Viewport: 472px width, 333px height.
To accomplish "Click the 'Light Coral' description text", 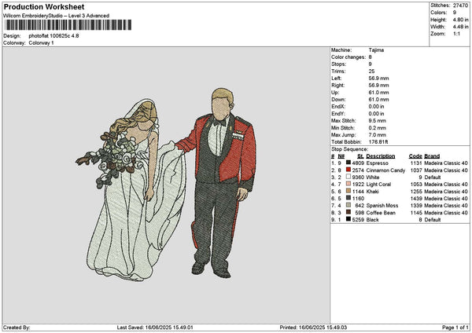I will [378, 185].
